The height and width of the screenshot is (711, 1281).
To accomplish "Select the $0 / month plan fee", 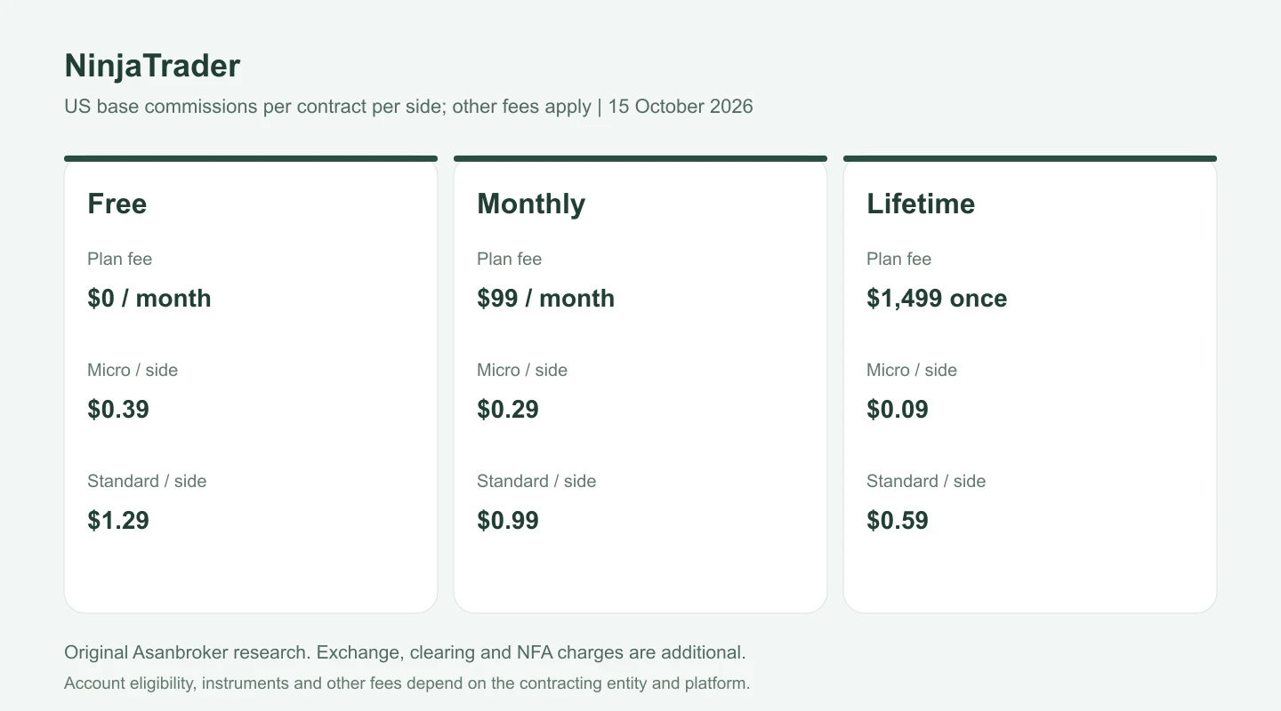I will [x=149, y=298].
